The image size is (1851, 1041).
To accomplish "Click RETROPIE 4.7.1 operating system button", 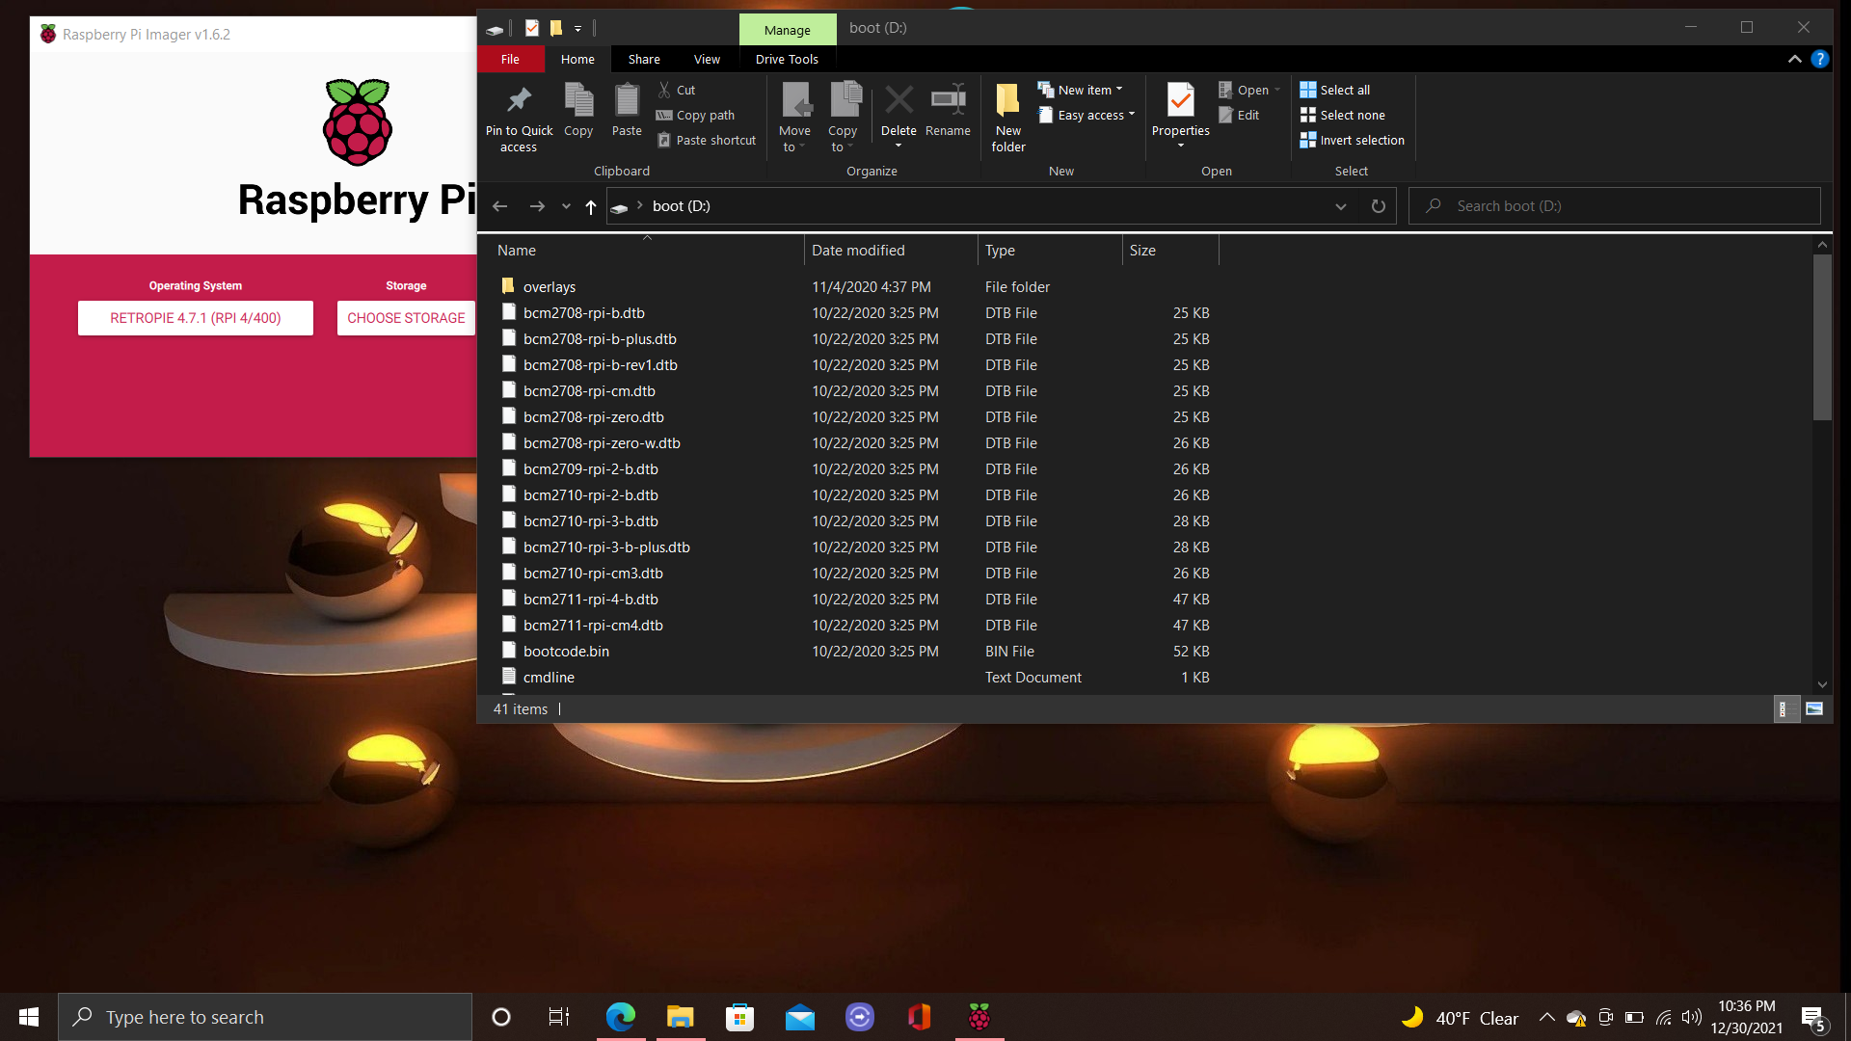I will [196, 318].
